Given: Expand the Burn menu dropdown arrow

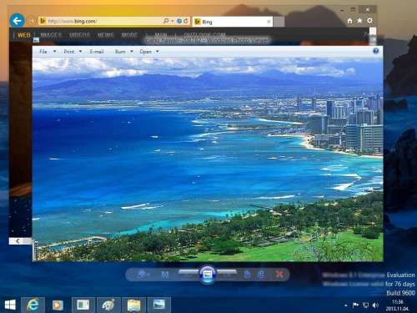Looking at the screenshot, I should [x=132, y=52].
